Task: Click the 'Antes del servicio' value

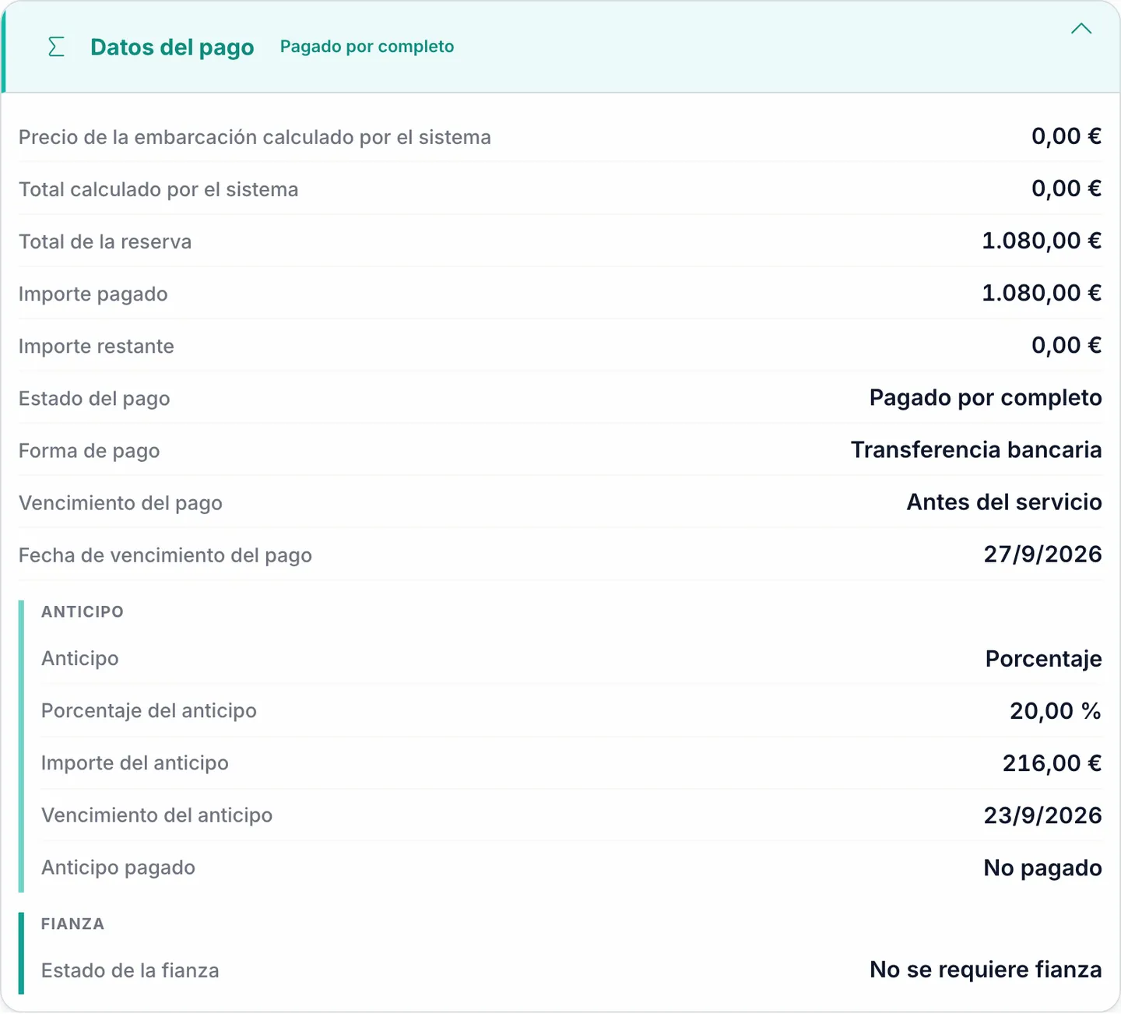Action: [1004, 502]
